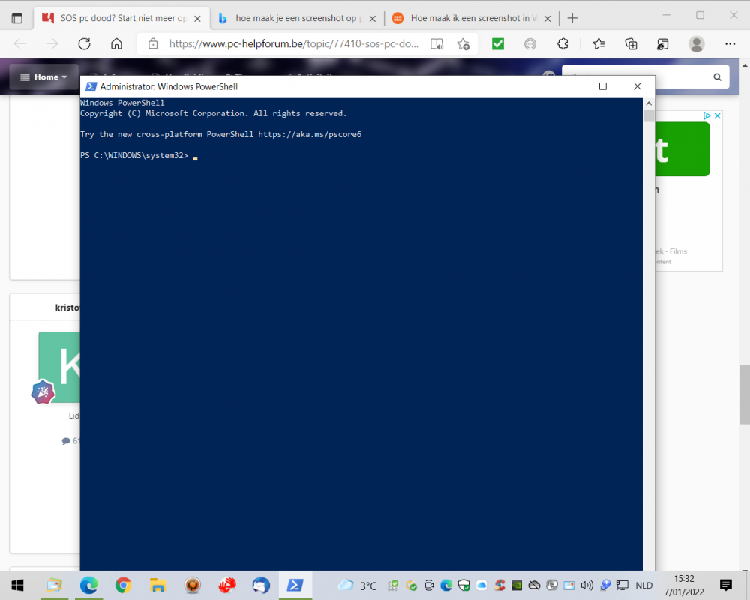This screenshot has height=600, width=750.
Task: Click the kristo username link
Action: [x=67, y=307]
